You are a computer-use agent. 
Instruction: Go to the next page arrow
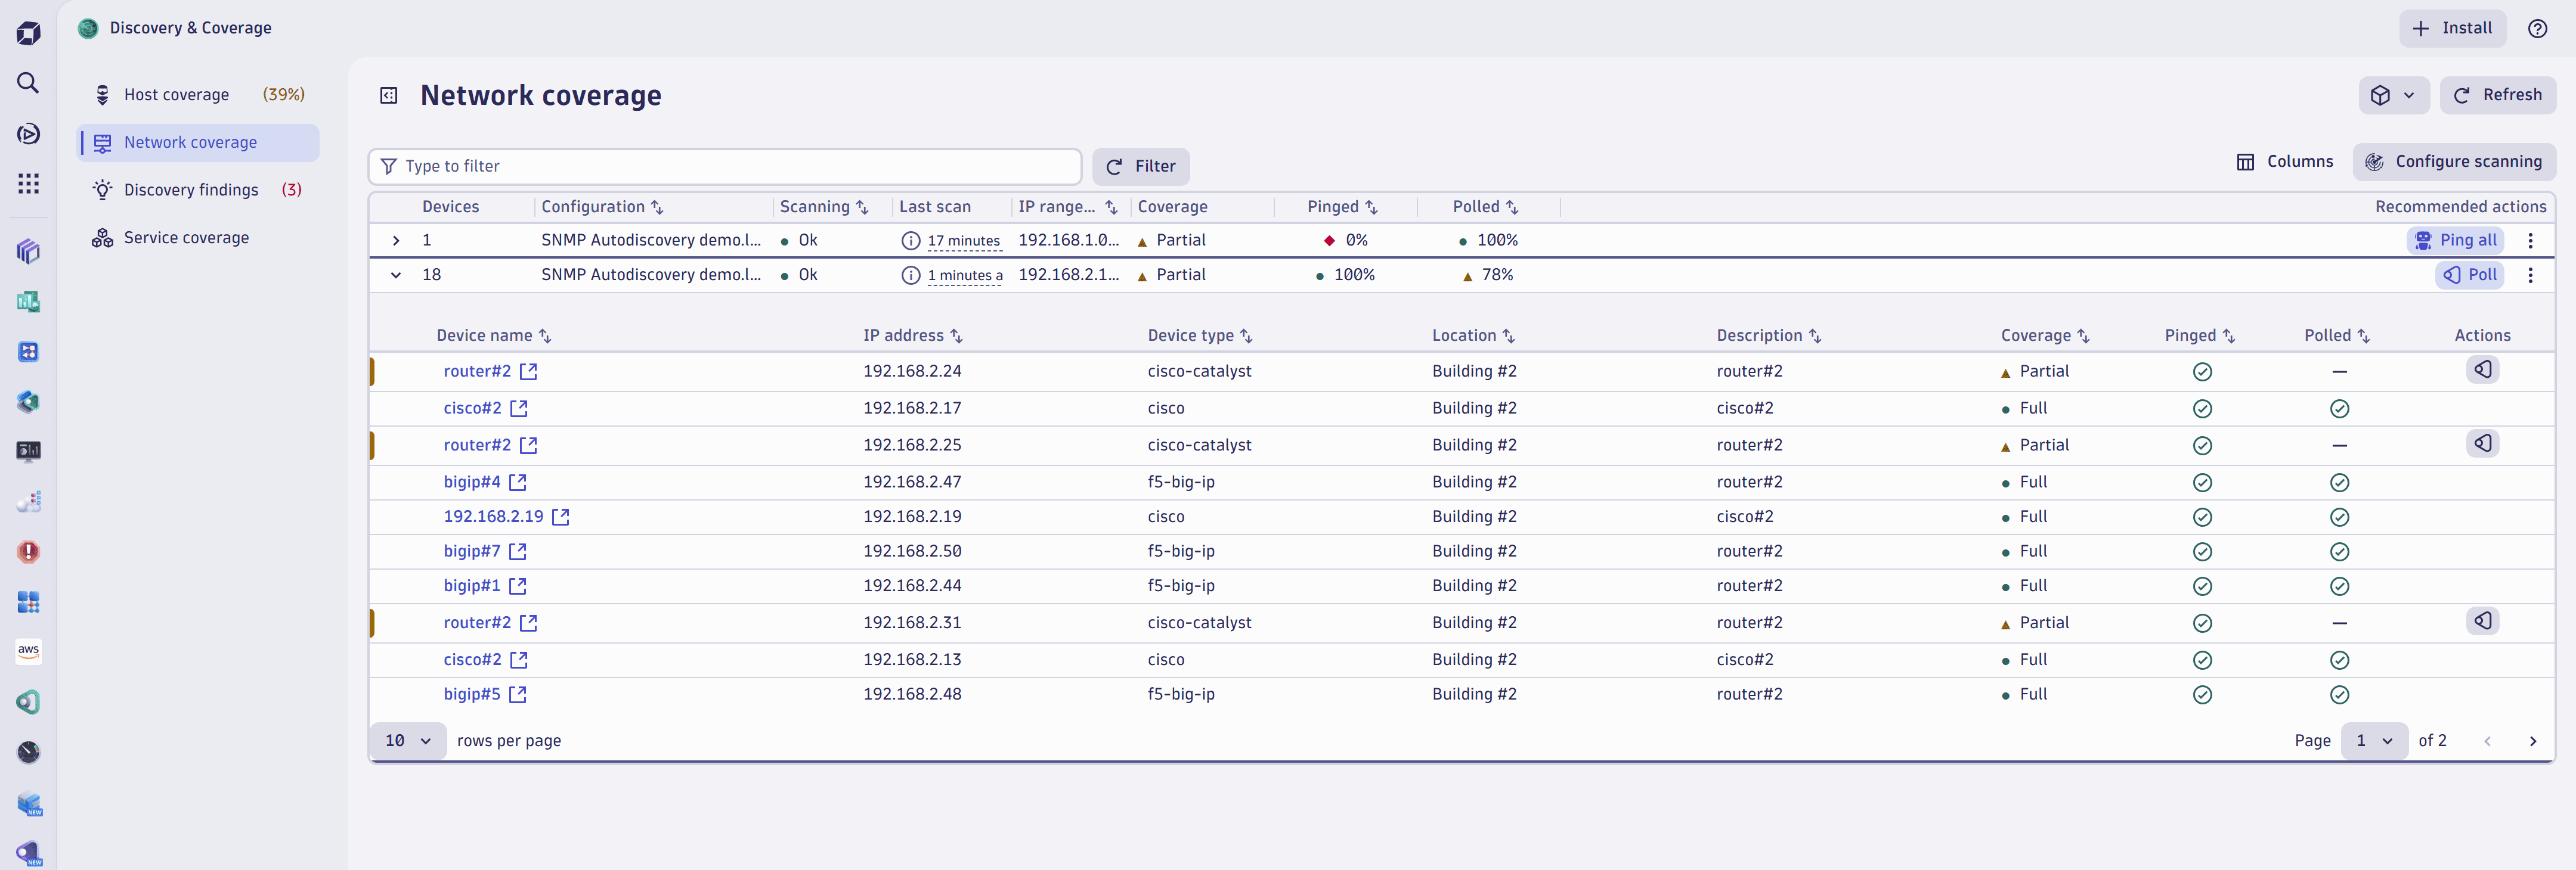[x=2532, y=741]
